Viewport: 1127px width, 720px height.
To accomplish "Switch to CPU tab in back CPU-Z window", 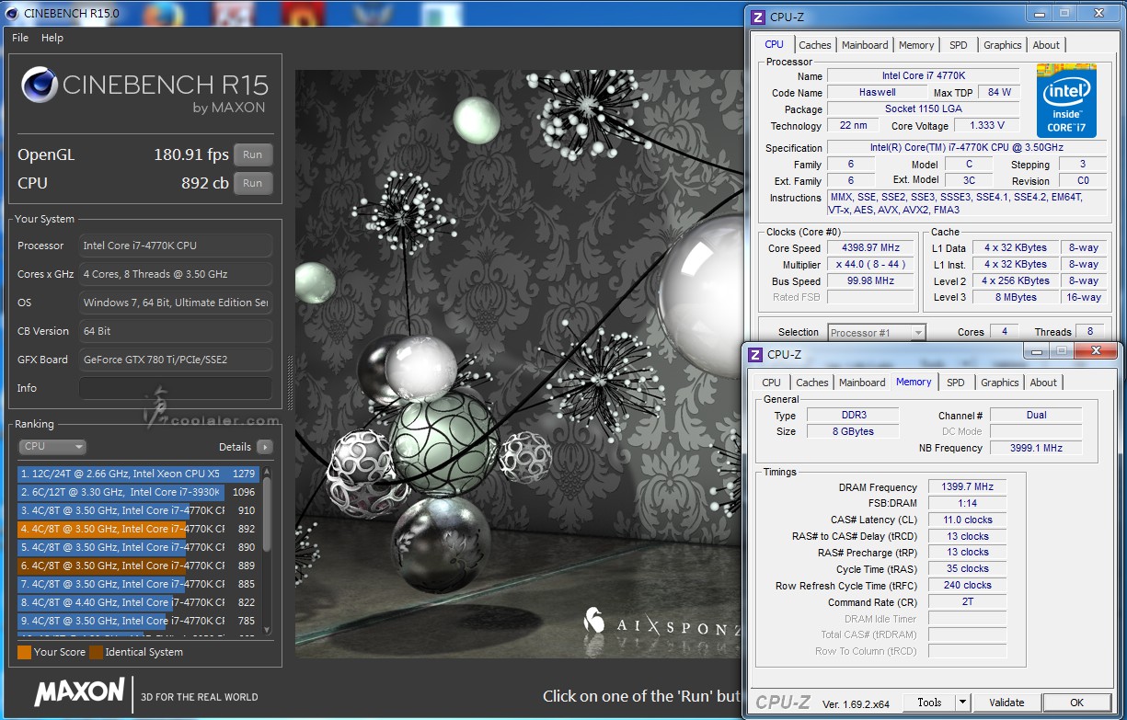I will coord(775,44).
